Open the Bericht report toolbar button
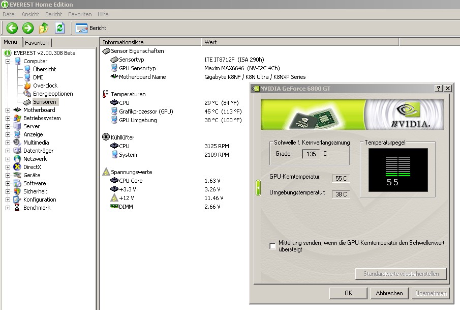The height and width of the screenshot is (310, 460). 91,28
